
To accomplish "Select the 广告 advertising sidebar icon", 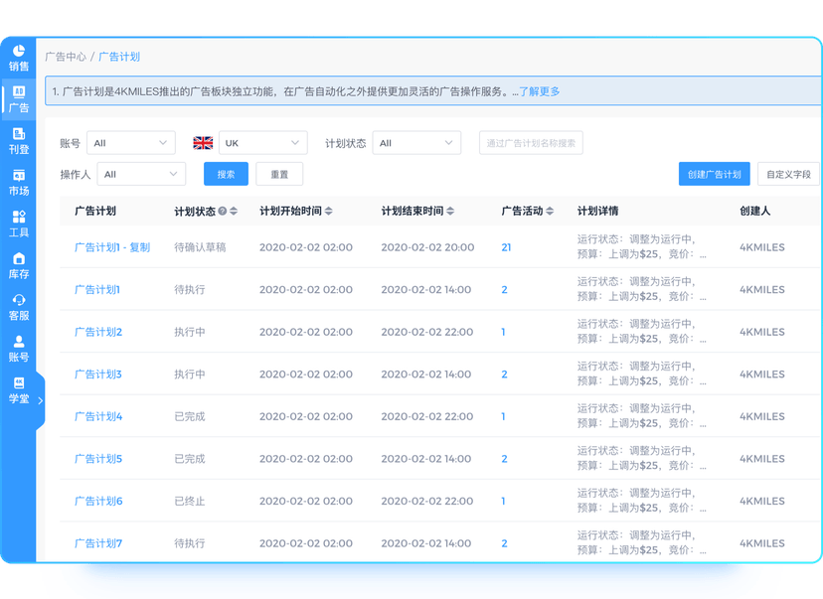I will coord(18,99).
